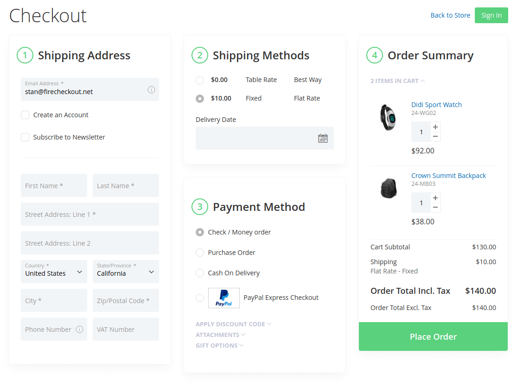Enable Subscribe to Newsletter checkbox
The height and width of the screenshot is (387, 517).
(25, 137)
